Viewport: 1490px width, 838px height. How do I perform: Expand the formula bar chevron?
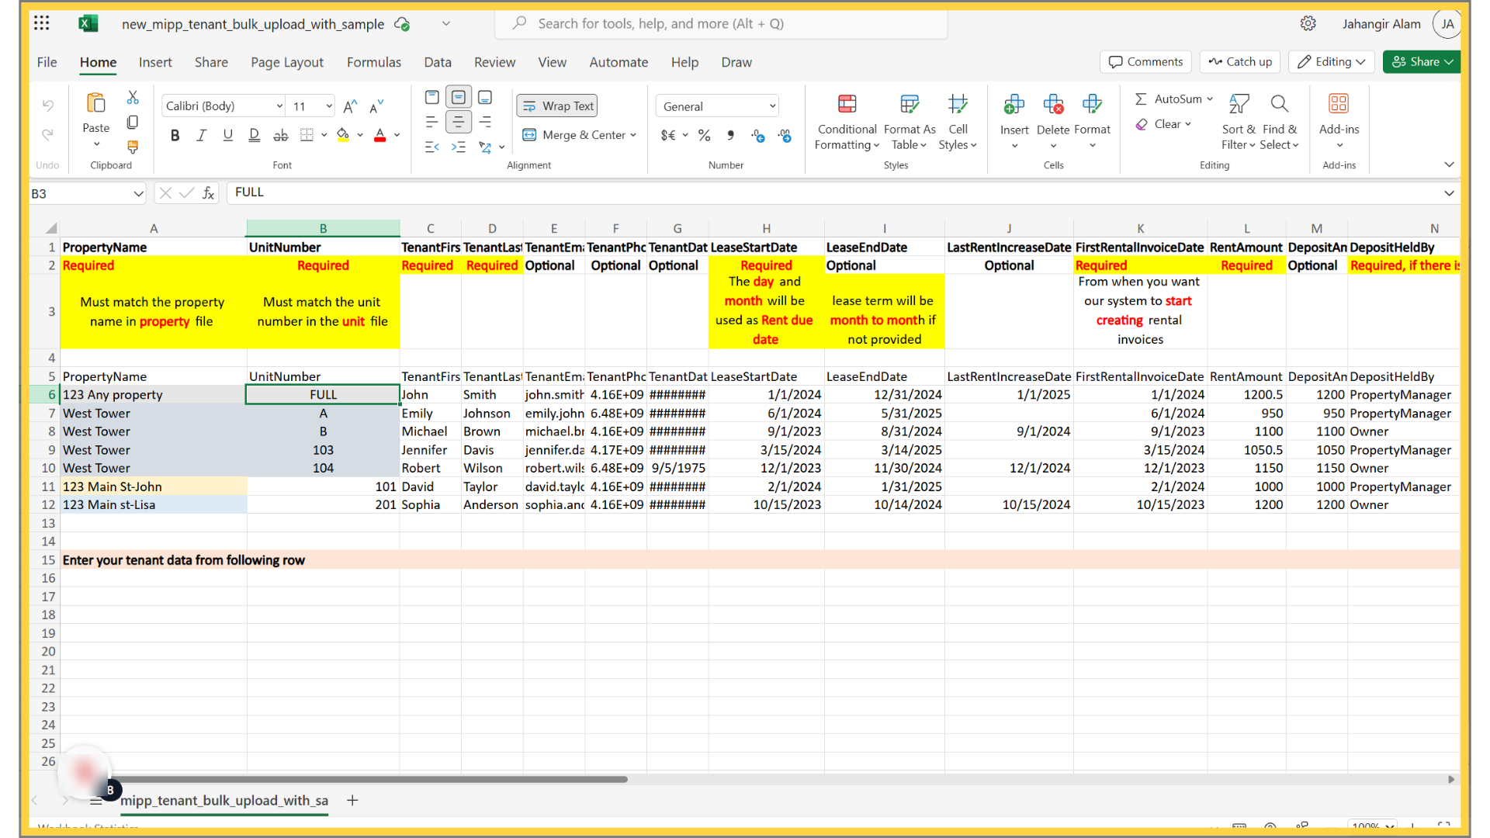[1449, 193]
